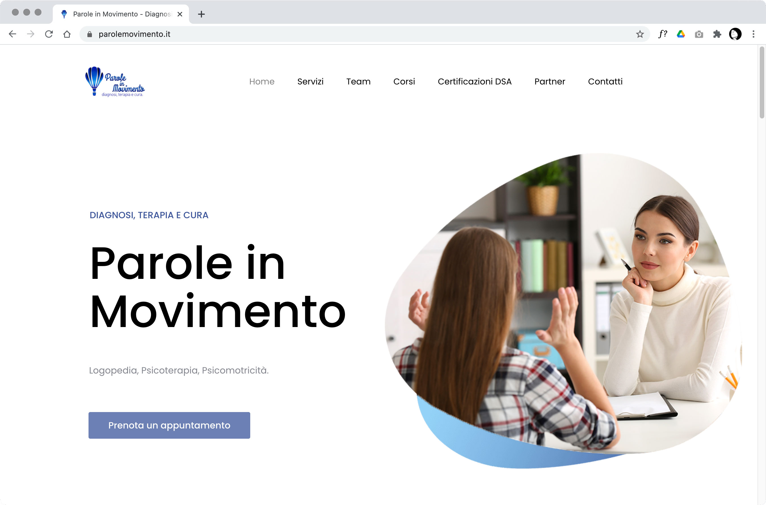Open the Google Drive extension icon
Screen dimensions: 766x505
681,34
